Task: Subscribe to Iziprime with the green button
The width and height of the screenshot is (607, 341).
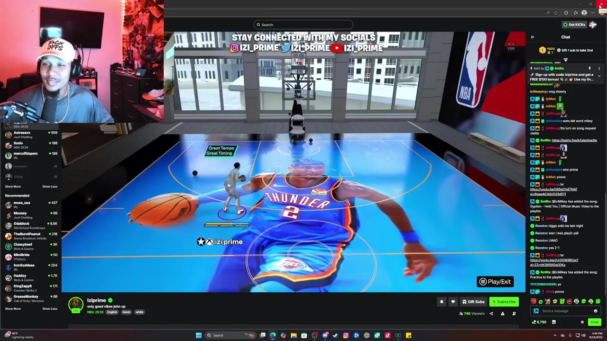Action: (x=504, y=302)
